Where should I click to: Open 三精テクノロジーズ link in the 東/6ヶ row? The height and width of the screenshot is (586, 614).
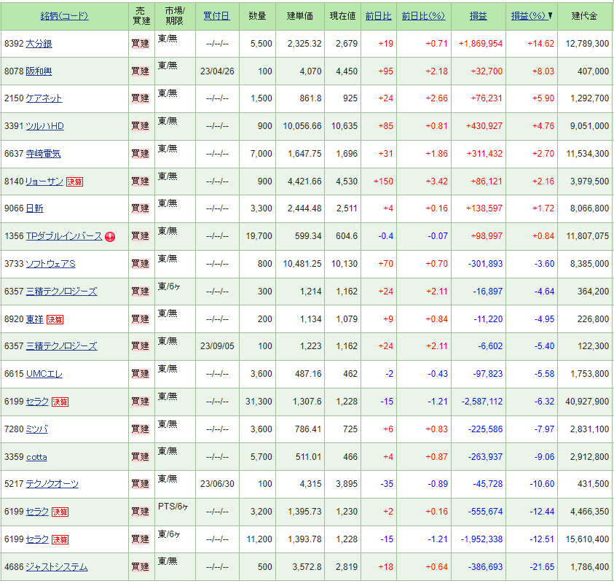click(x=61, y=292)
